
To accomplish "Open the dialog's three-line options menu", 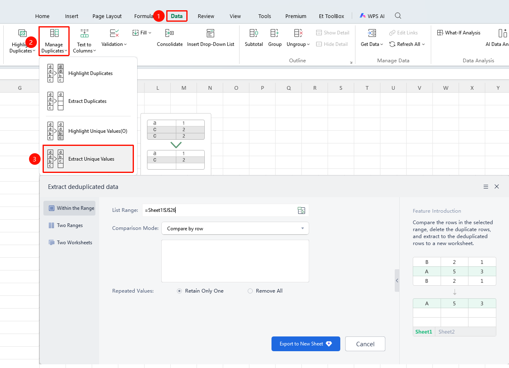I will point(486,186).
